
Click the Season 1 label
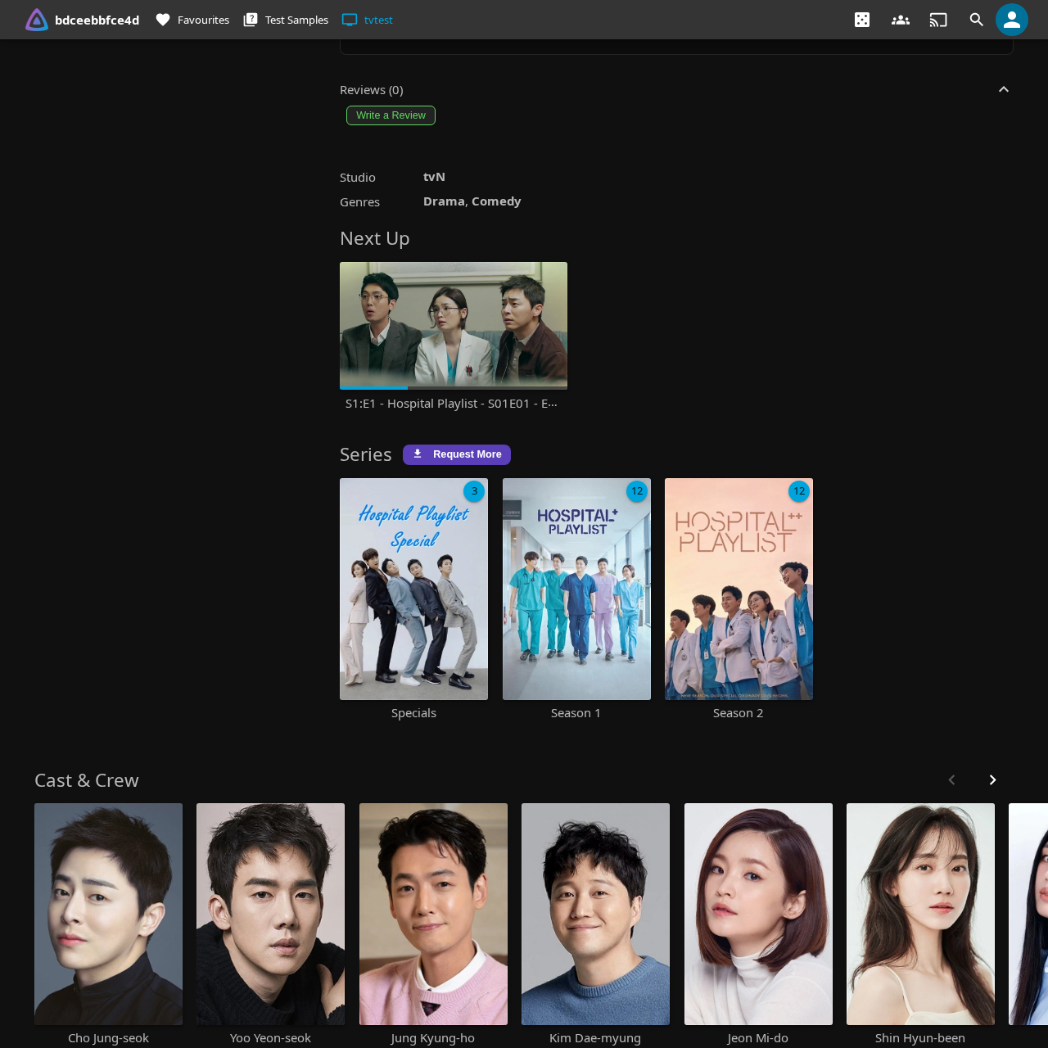(x=576, y=713)
